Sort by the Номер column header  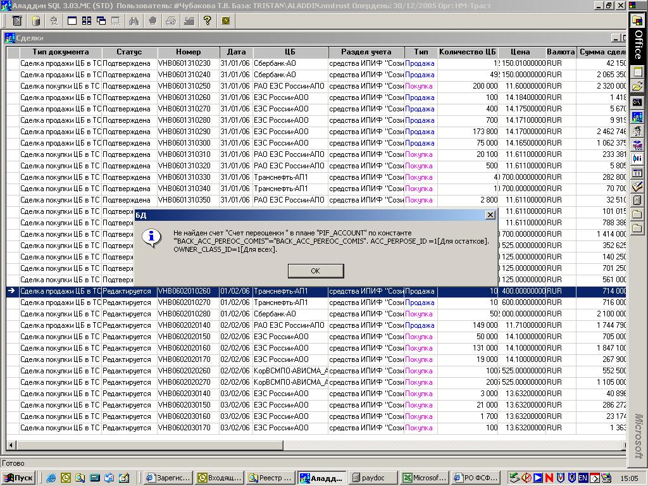[189, 52]
